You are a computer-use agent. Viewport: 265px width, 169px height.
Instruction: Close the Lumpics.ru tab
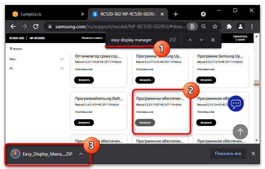click(x=83, y=14)
